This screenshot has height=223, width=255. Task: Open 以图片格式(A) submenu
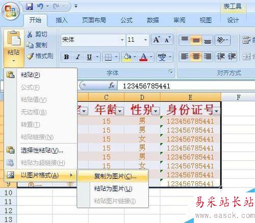click(x=41, y=175)
